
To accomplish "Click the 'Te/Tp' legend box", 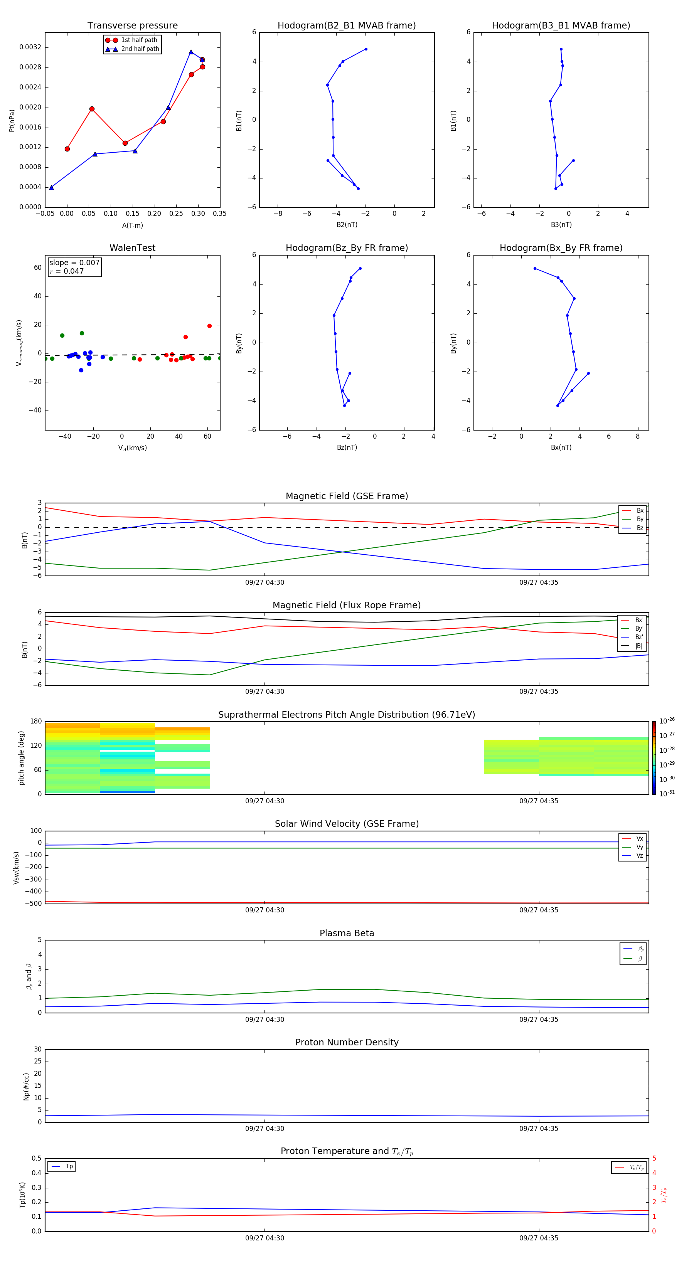I will 629,1167.
